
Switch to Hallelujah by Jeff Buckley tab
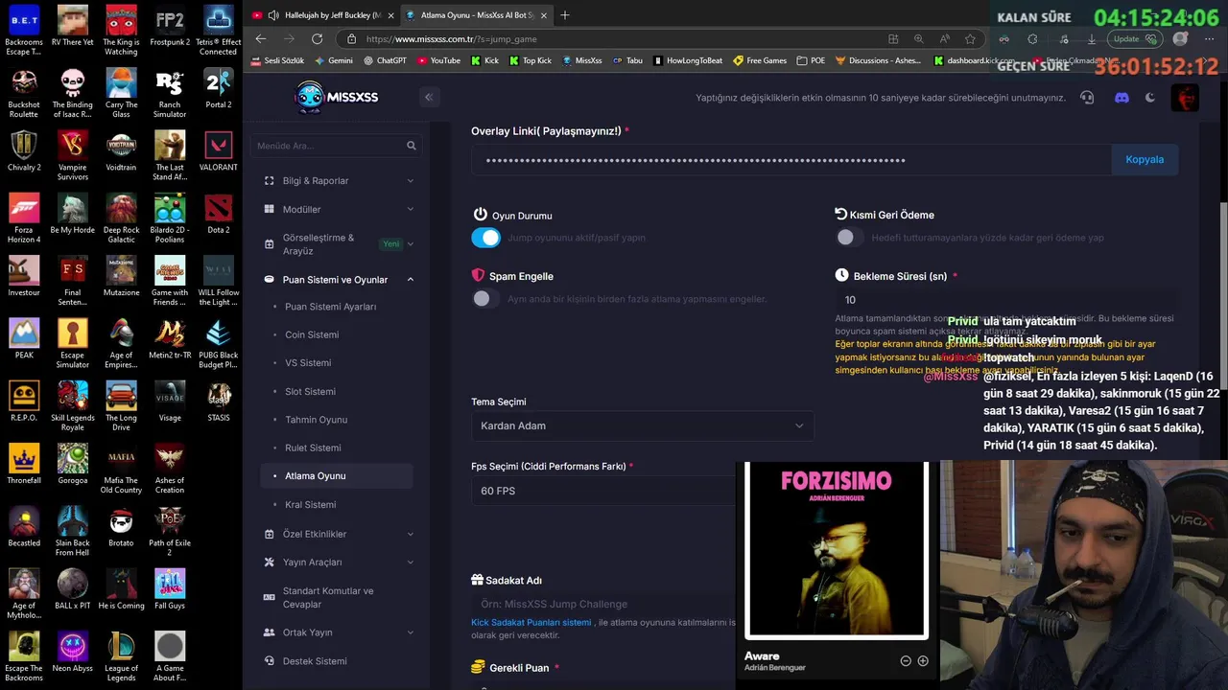pyautogui.click(x=322, y=15)
